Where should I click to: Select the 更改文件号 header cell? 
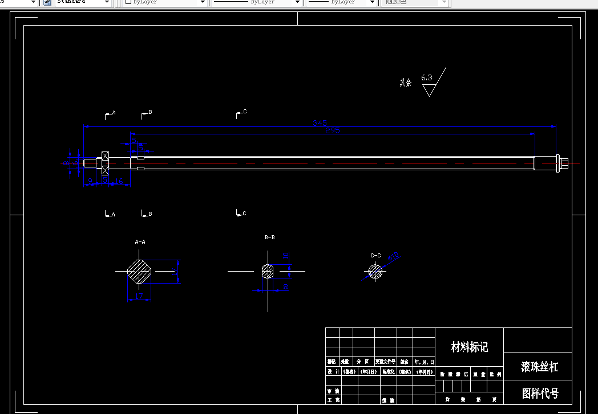tap(385, 362)
